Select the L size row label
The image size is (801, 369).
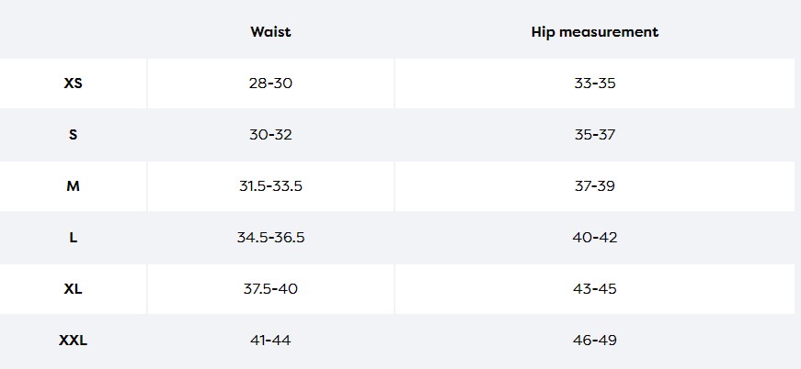pyautogui.click(x=74, y=237)
